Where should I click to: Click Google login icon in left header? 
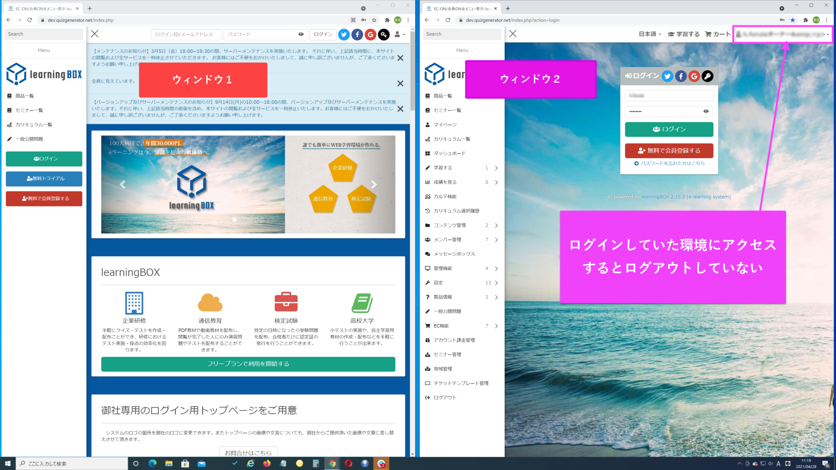coord(370,35)
